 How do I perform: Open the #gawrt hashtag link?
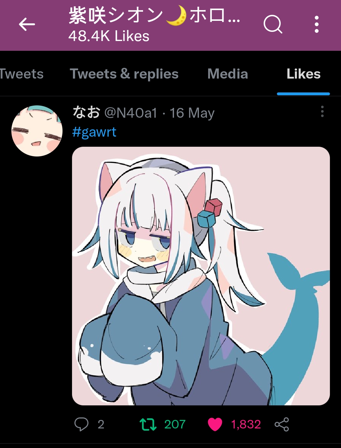click(94, 132)
